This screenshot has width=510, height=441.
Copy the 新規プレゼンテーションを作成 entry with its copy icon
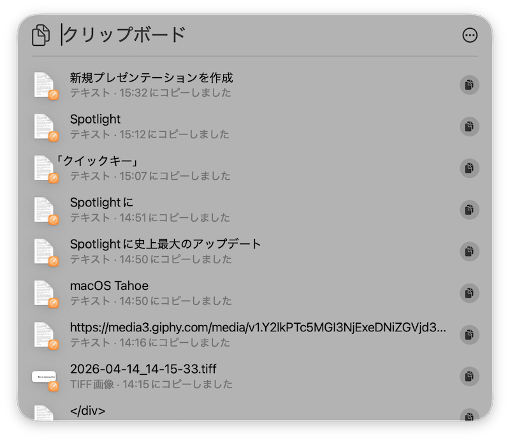pos(469,85)
